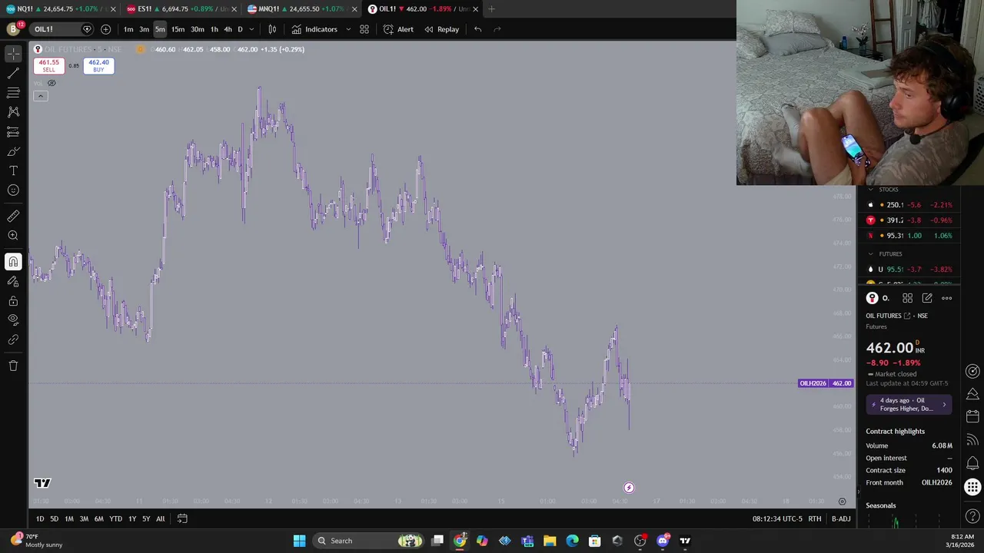Open the candle chart type selector
Viewport: 984px width, 553px height.
pos(272,29)
